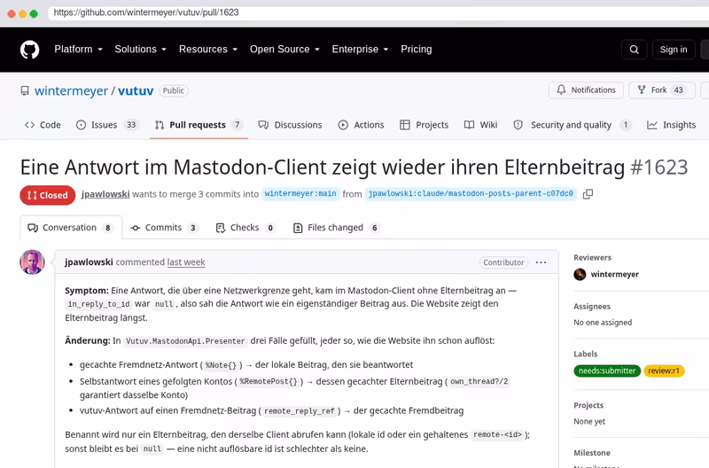Screen dimensions: 709x468
Task: Click the Public visibility badge
Action: [173, 90]
